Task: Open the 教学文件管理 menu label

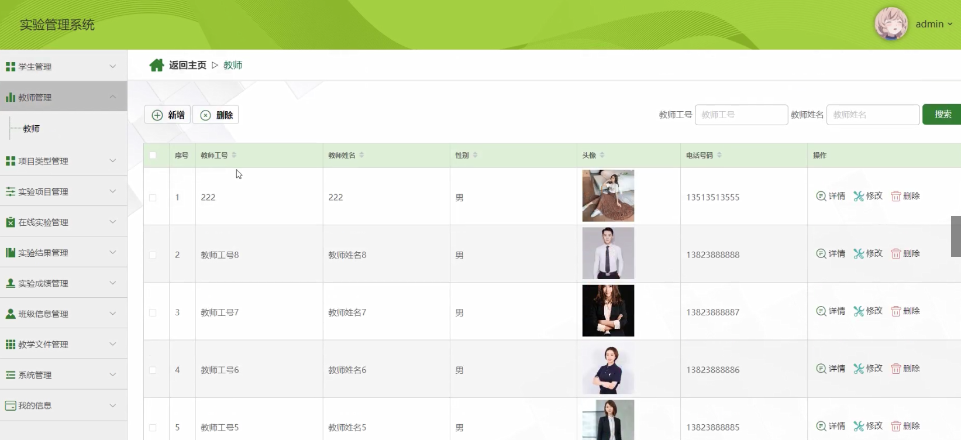Action: (43, 345)
